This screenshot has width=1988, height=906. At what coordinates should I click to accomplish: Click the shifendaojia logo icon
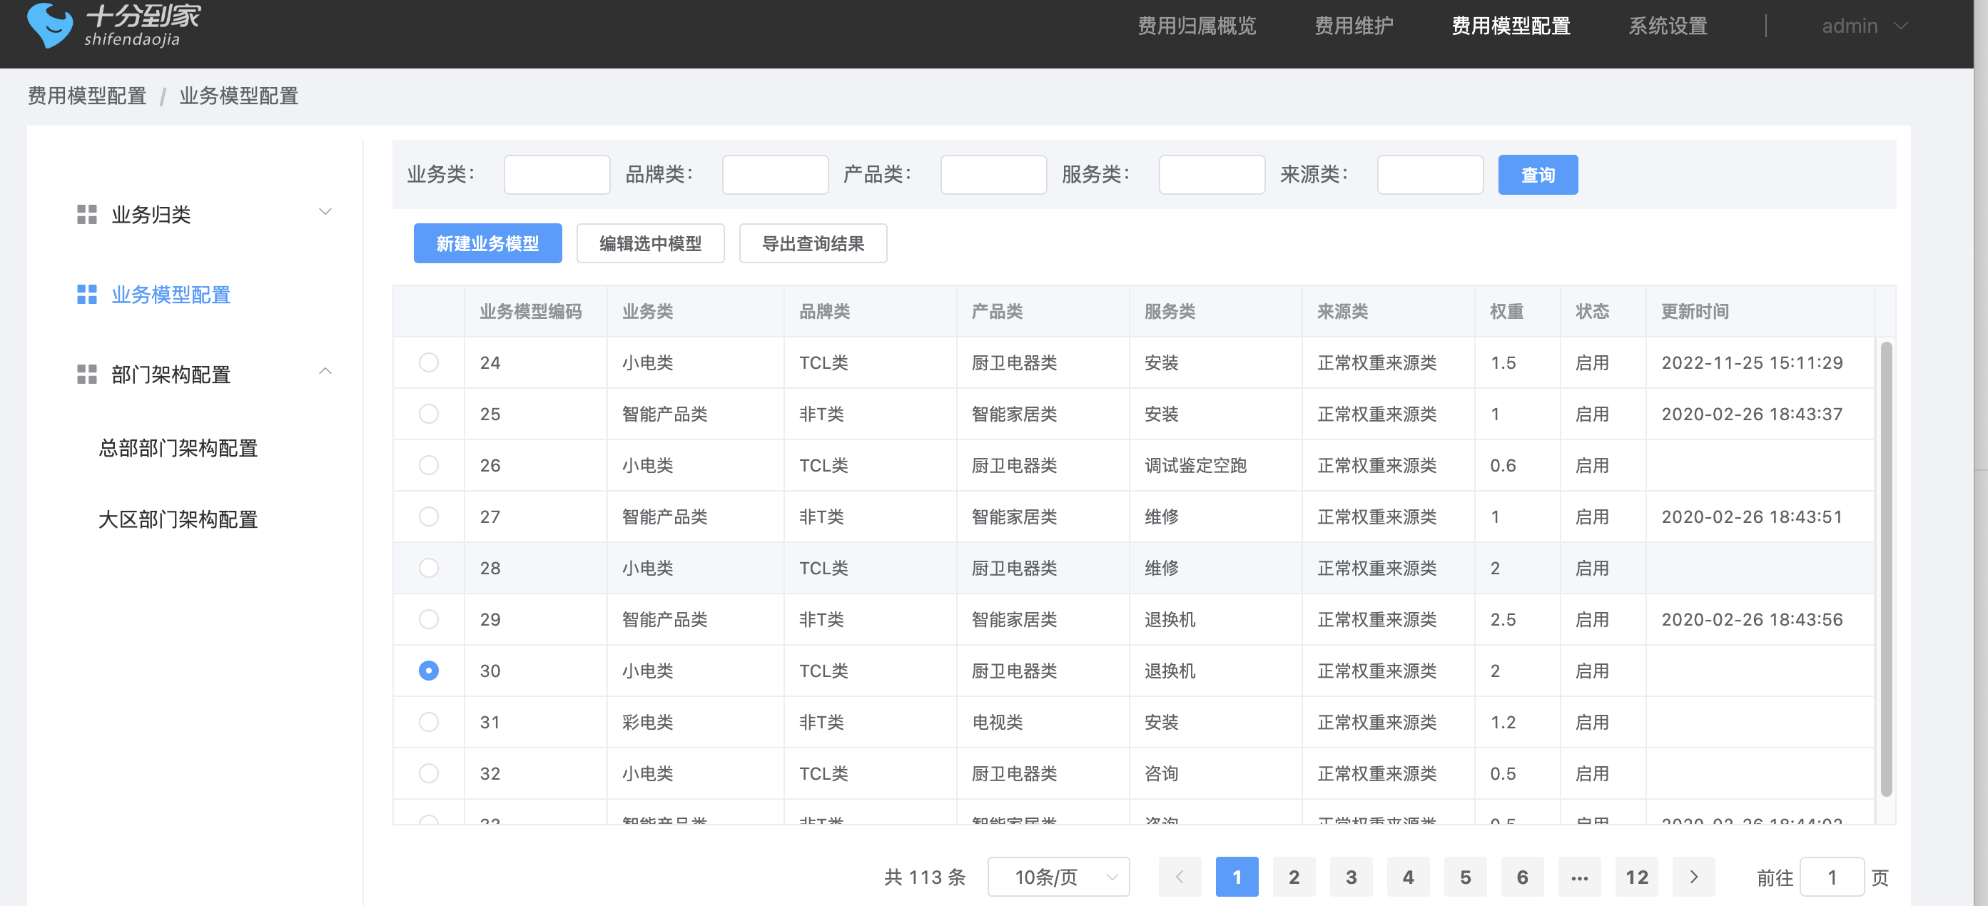click(x=49, y=25)
